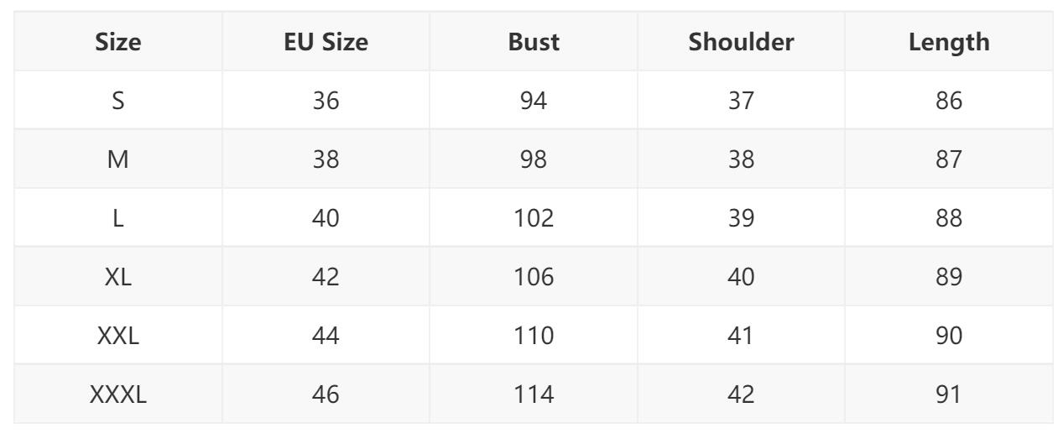Select EU size 40 cell

point(326,218)
